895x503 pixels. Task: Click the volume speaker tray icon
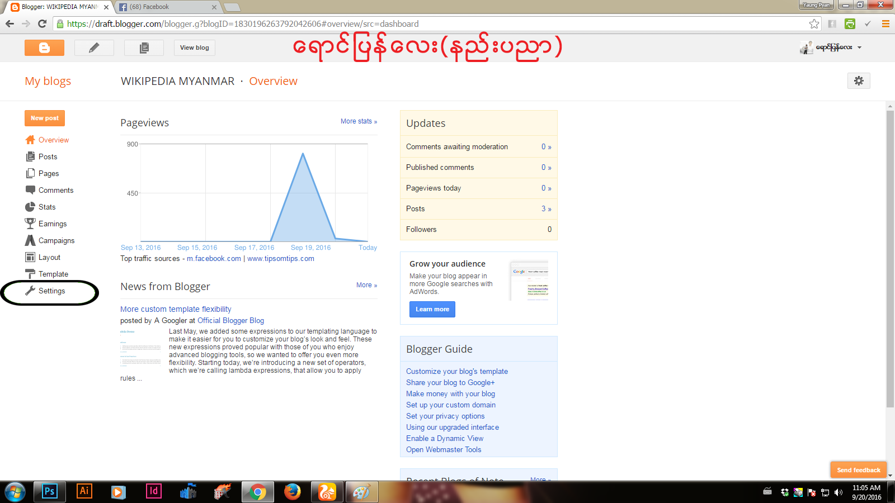[838, 492]
